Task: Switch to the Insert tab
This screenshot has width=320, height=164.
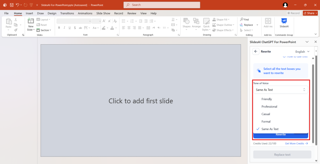Action: pyautogui.click(x=29, y=13)
